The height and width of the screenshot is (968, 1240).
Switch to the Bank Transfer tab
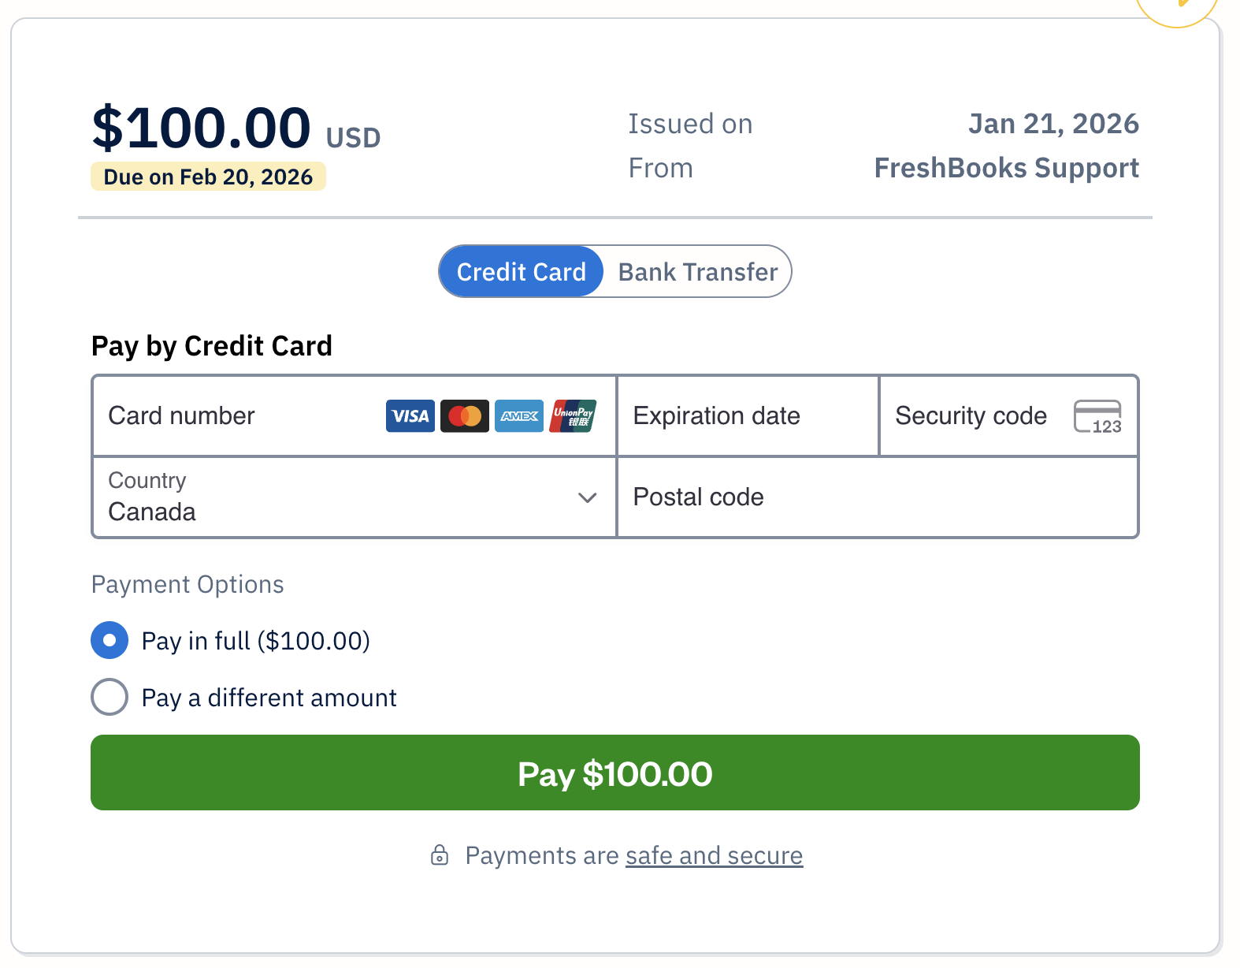click(x=696, y=271)
